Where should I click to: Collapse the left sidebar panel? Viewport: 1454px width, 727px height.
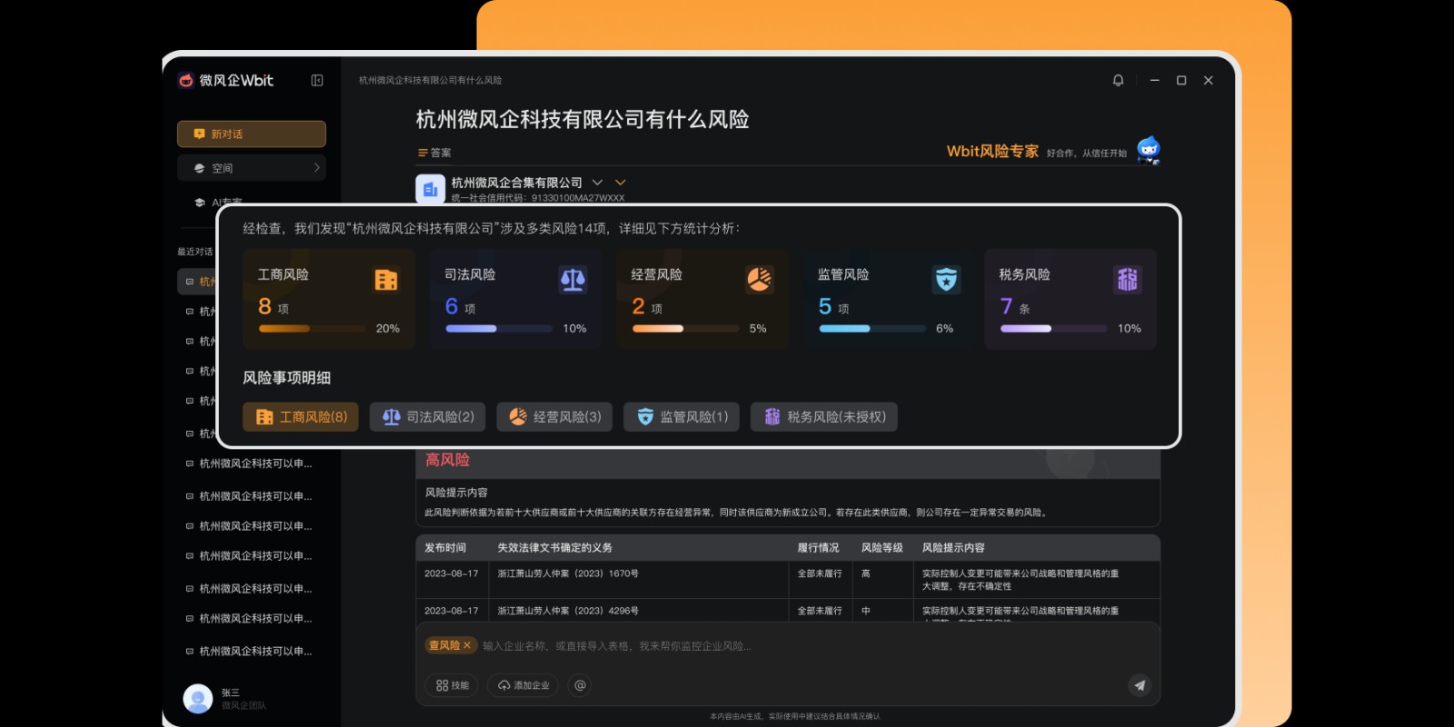(317, 80)
